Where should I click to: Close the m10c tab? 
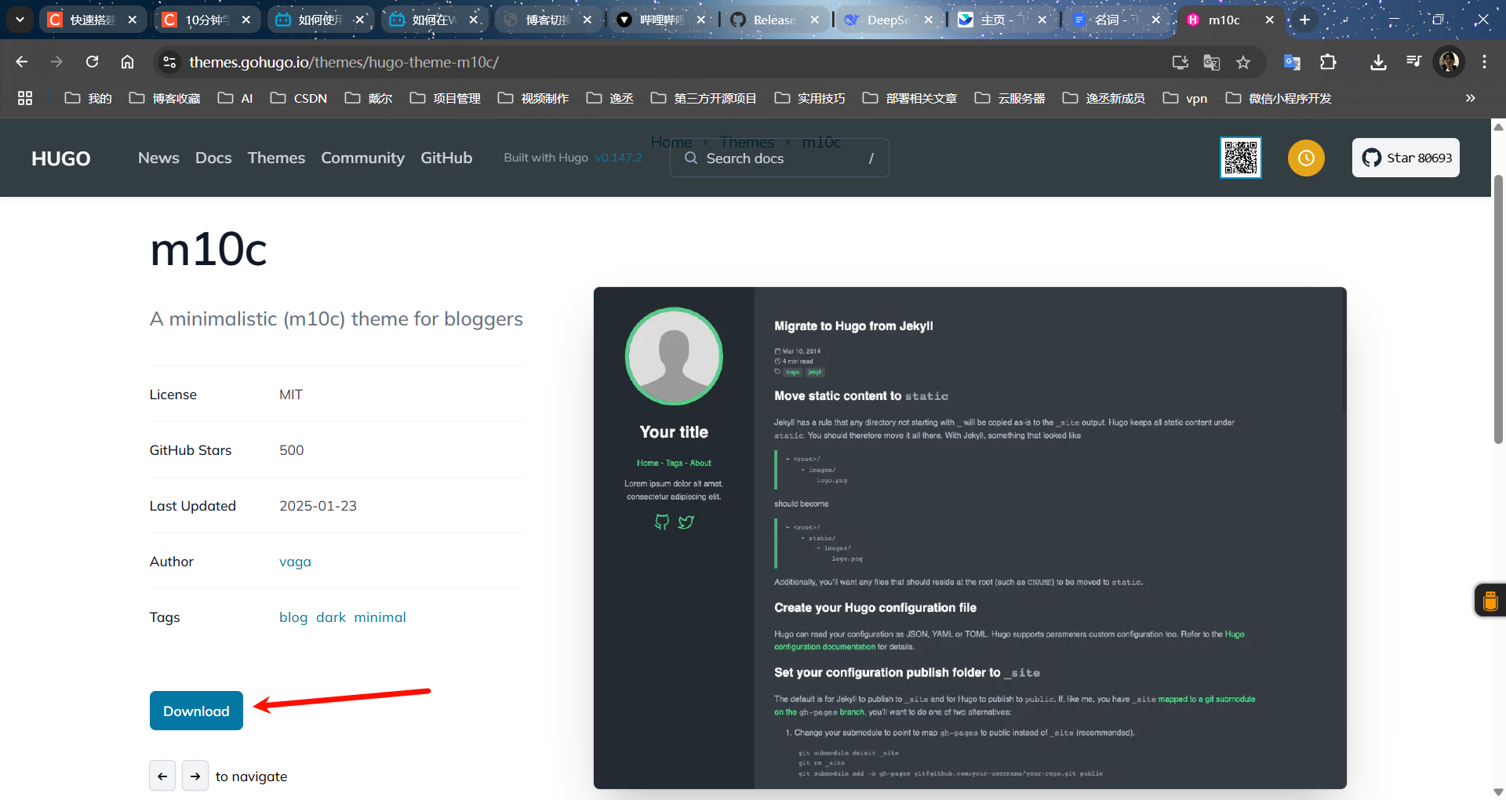[x=1270, y=20]
